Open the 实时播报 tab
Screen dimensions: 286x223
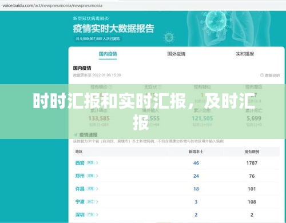(245, 54)
